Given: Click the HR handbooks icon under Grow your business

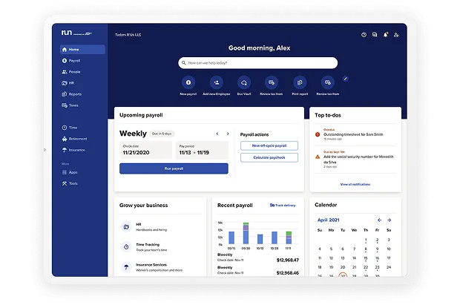Looking at the screenshot, I should point(126,226).
